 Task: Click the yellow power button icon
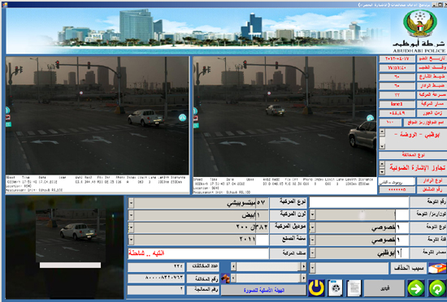click(316, 288)
